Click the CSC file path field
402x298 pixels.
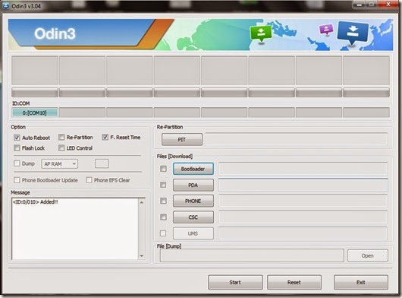click(303, 217)
